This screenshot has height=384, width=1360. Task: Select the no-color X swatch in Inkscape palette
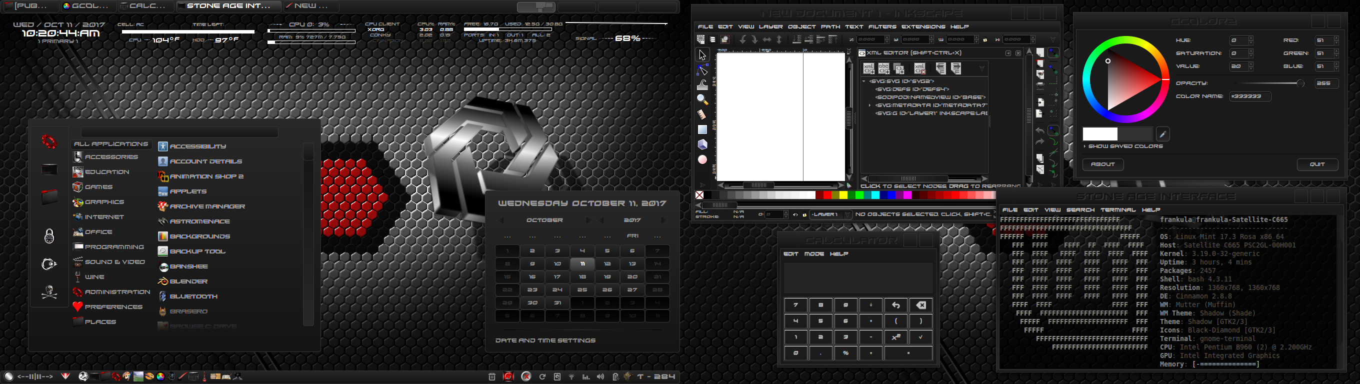tap(699, 195)
